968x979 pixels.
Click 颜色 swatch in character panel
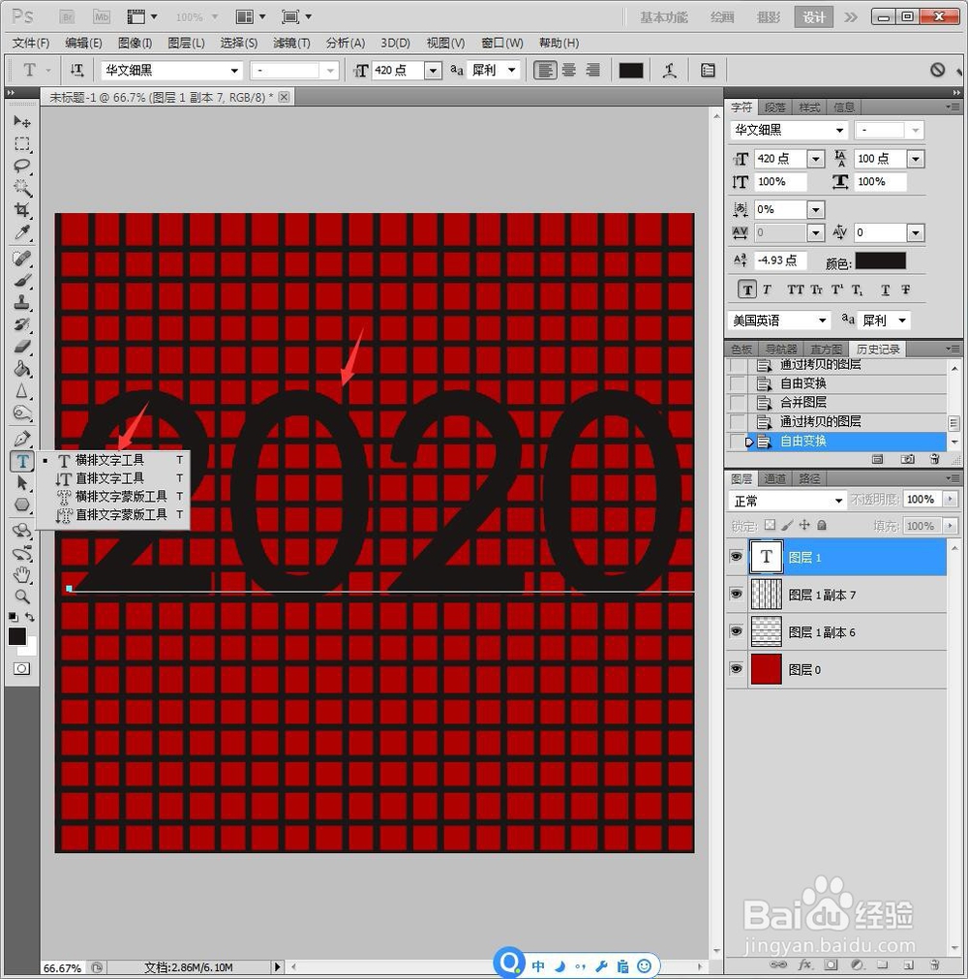tap(880, 261)
